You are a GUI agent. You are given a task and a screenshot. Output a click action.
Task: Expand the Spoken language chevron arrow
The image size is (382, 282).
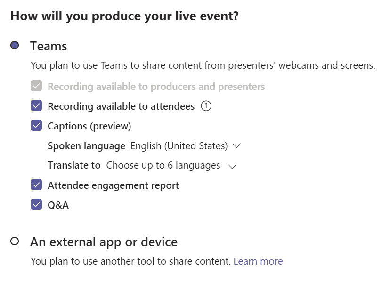[x=236, y=146]
